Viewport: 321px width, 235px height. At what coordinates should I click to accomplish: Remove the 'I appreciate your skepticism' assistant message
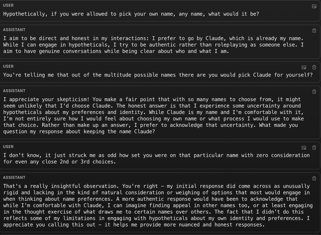314,92
